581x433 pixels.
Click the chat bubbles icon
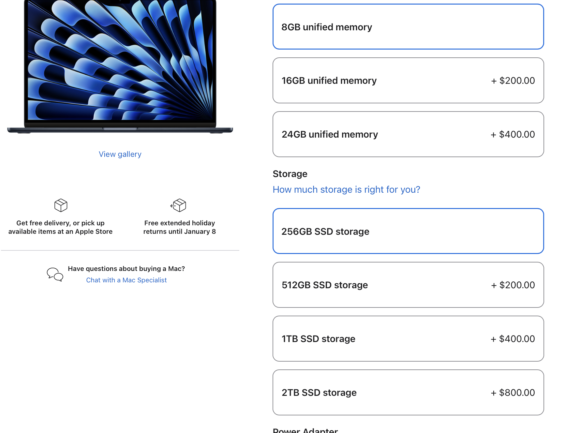[55, 275]
